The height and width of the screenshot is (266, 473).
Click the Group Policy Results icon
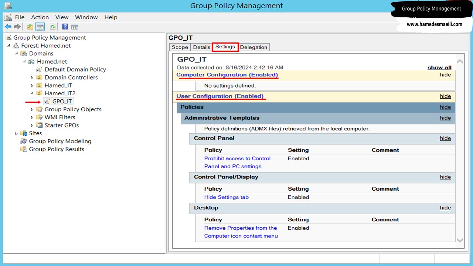tap(24, 149)
